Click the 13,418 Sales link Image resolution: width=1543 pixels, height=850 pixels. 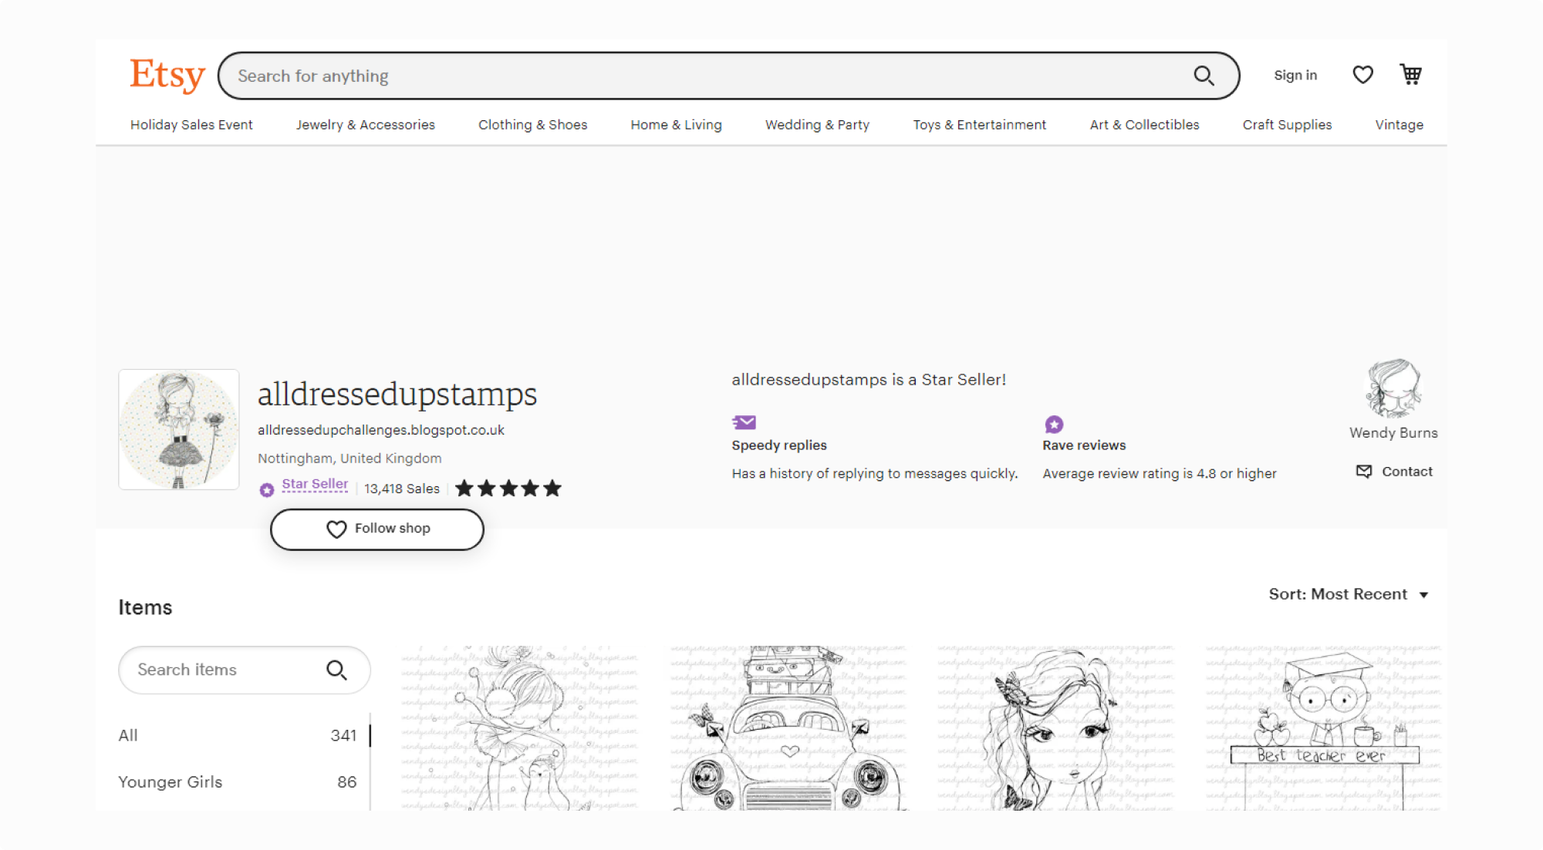coord(402,489)
